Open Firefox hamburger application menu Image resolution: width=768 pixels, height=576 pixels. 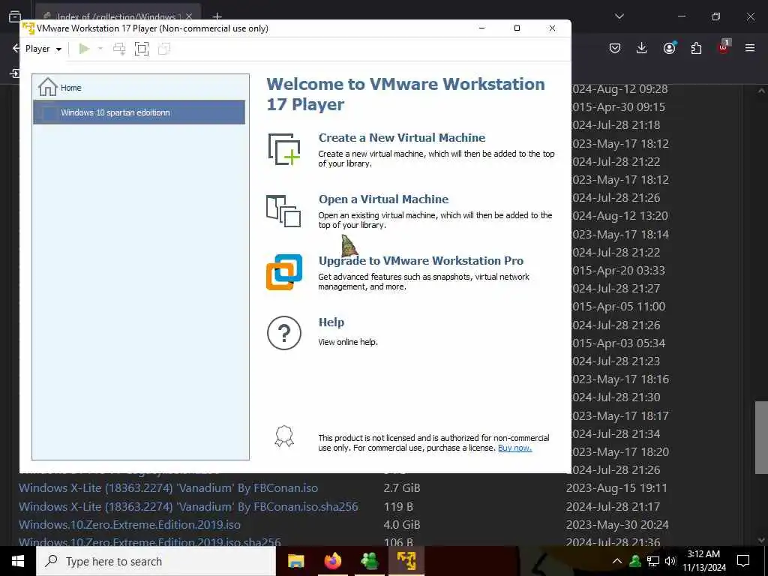coord(750,48)
